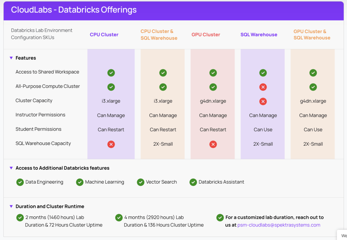Select the GPU Cluster column header

click(x=206, y=34)
